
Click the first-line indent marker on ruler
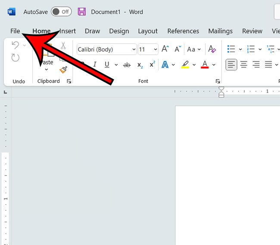pos(221,89)
